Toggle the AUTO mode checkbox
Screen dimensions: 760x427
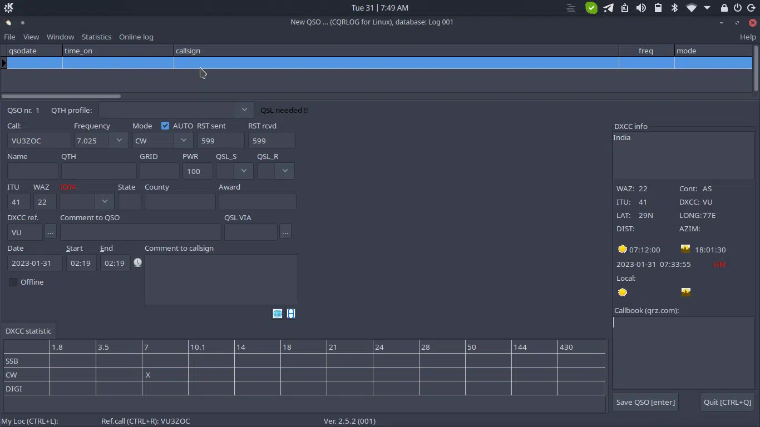click(165, 126)
